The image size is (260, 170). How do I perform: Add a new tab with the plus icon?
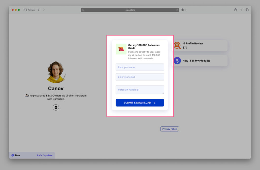coord(241,10)
